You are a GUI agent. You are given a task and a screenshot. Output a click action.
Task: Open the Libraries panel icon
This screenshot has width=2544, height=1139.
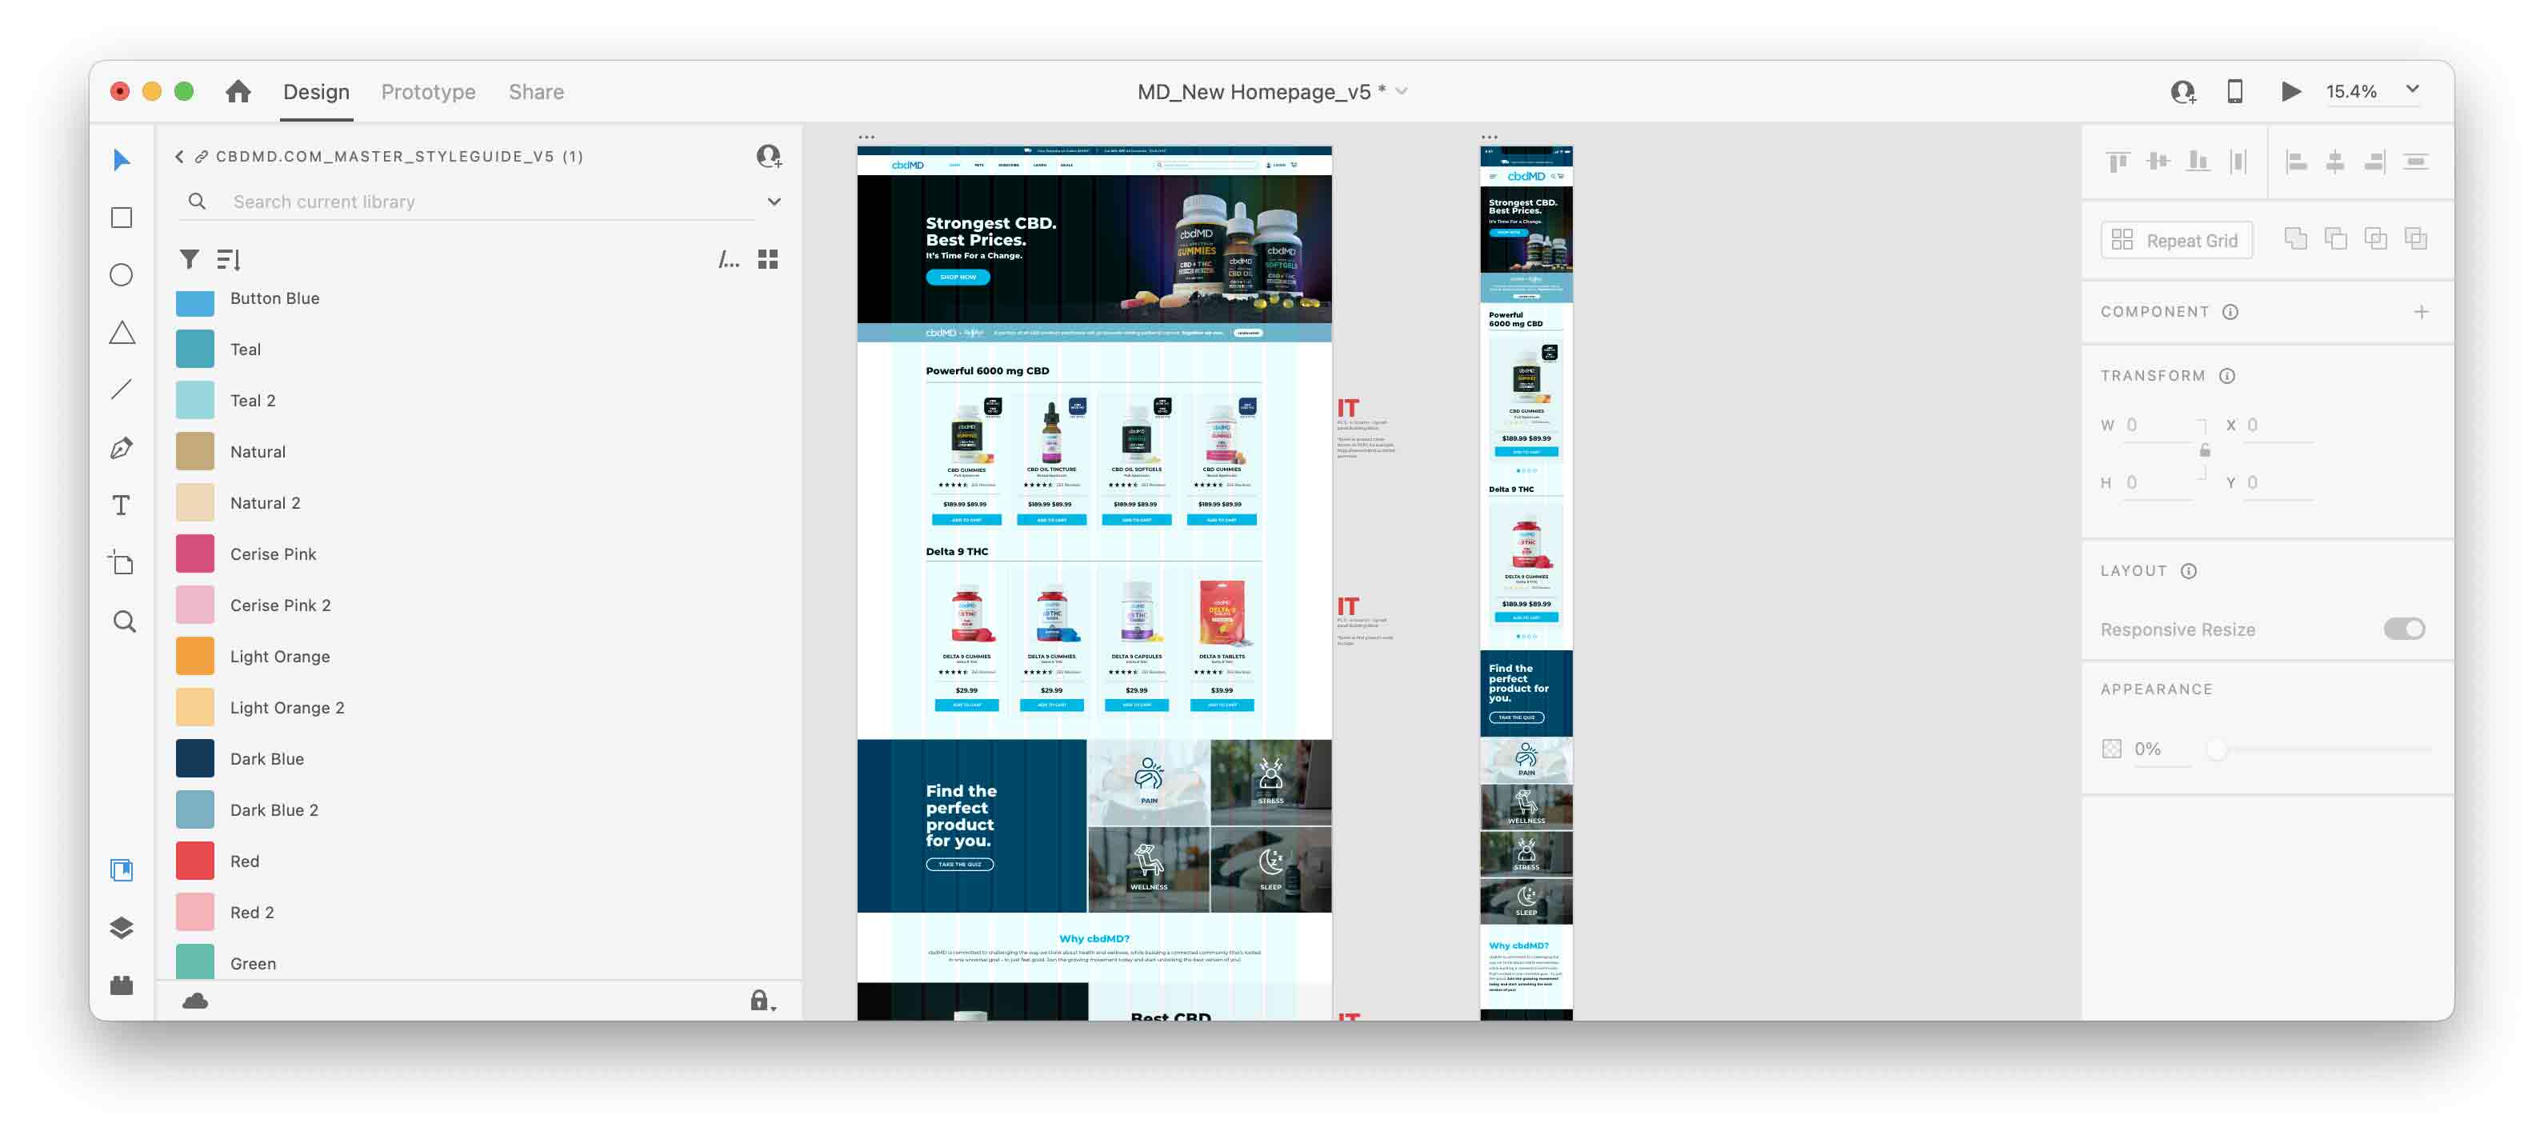pos(122,869)
